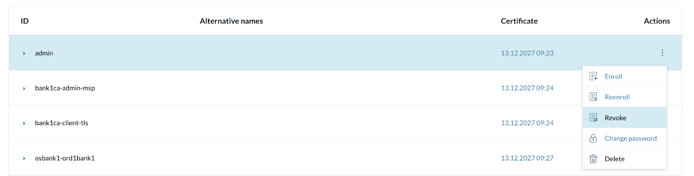The width and height of the screenshot is (694, 176).
Task: Select Revoke in the actions menu
Action: pos(615,118)
